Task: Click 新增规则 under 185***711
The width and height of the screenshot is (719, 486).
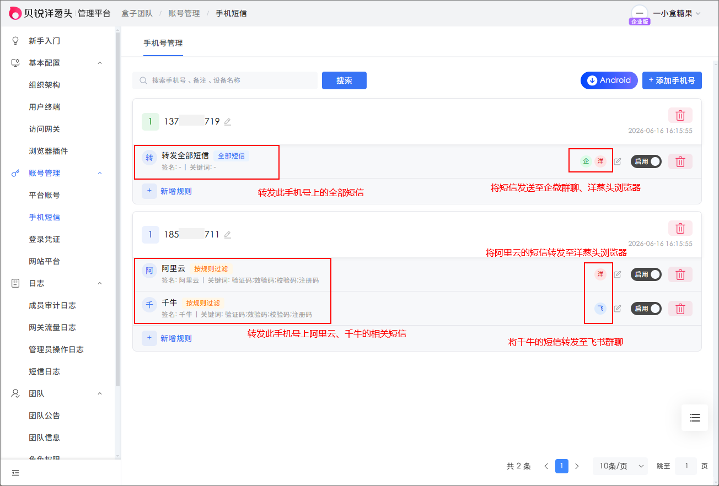Action: (167, 338)
